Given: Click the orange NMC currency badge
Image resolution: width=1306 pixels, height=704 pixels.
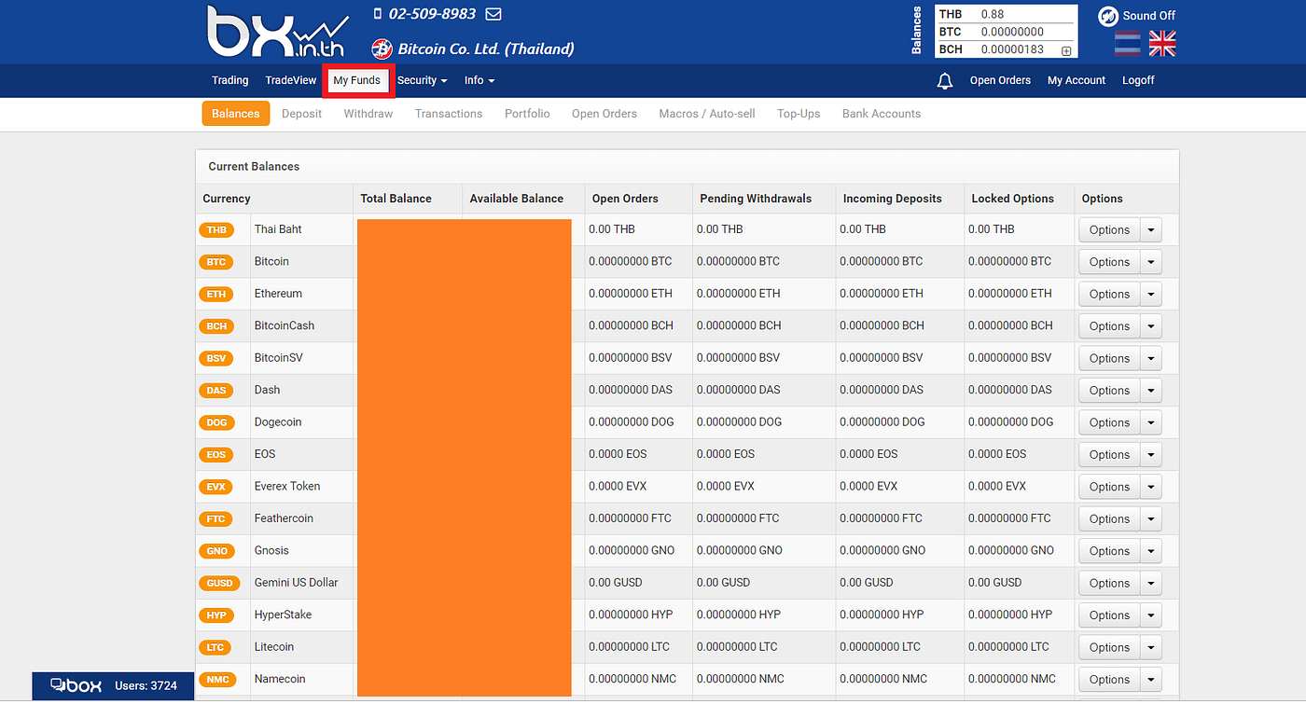Looking at the screenshot, I should coord(216,680).
